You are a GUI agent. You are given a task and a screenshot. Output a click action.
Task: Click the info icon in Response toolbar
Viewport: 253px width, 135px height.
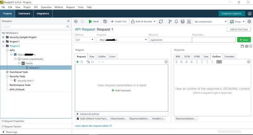[249, 62]
